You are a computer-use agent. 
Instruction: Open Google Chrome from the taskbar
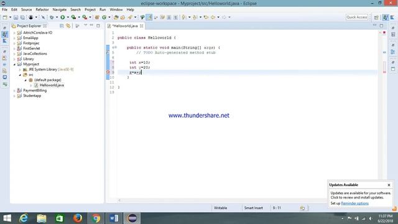[96, 218]
